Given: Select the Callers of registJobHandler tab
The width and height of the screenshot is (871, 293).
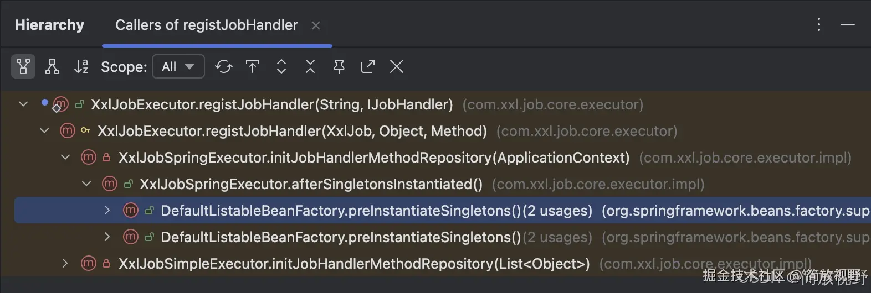Looking at the screenshot, I should tap(206, 25).
